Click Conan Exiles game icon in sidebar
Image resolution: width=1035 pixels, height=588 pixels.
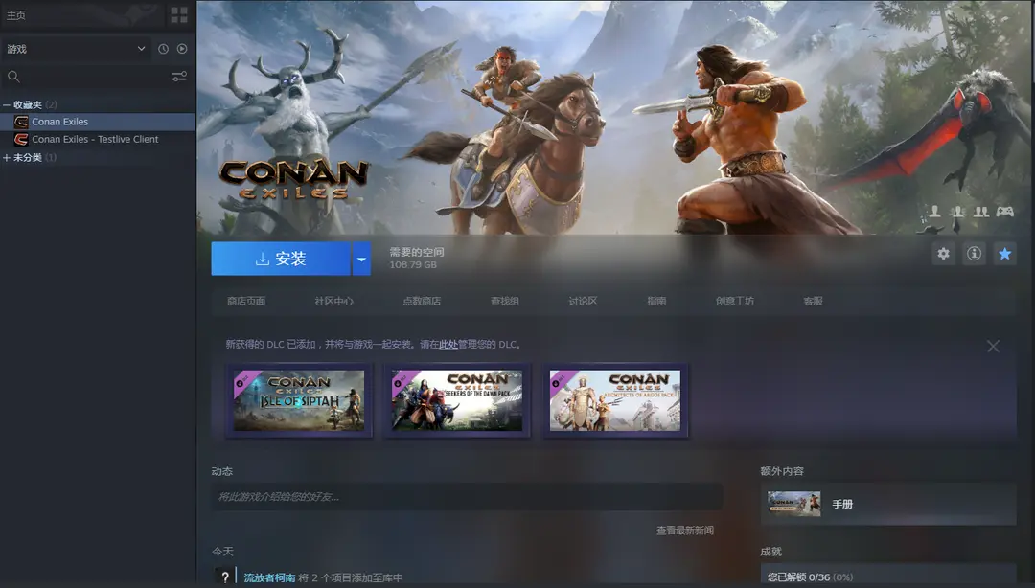pos(21,122)
